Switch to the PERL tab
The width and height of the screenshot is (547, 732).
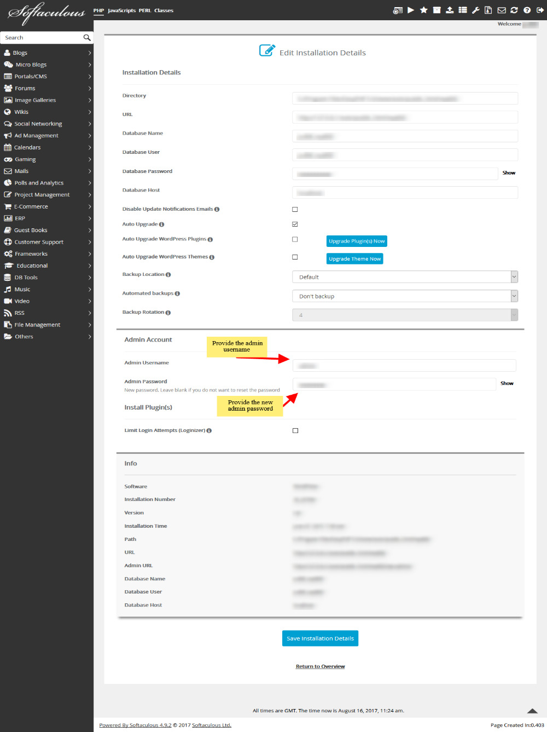tap(145, 10)
